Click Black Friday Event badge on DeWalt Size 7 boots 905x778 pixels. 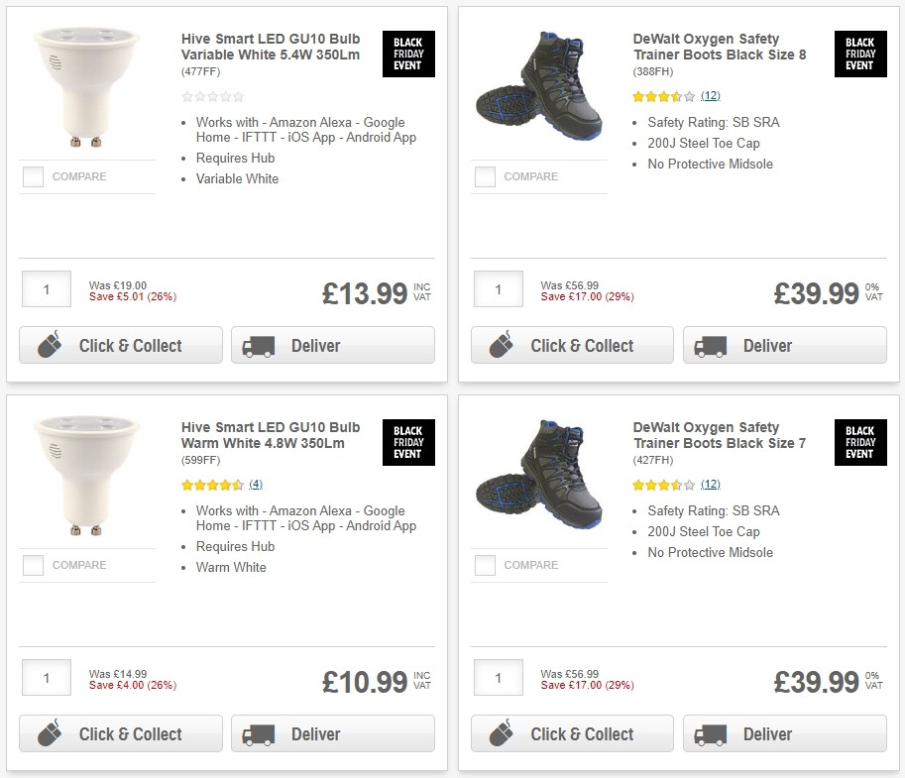859,443
